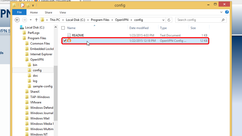Open the Help question mark icon

(227, 12)
